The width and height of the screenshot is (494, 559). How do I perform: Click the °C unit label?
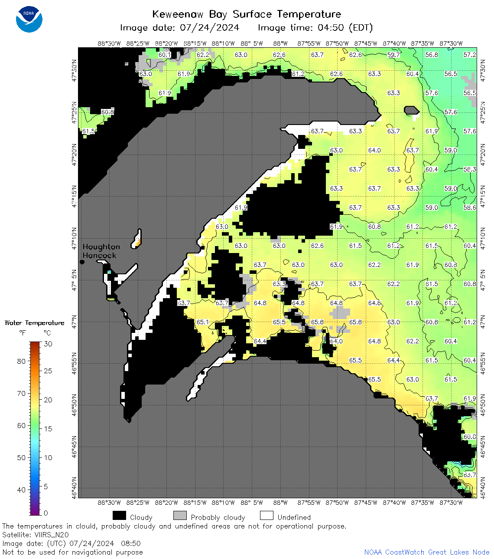click(x=47, y=333)
